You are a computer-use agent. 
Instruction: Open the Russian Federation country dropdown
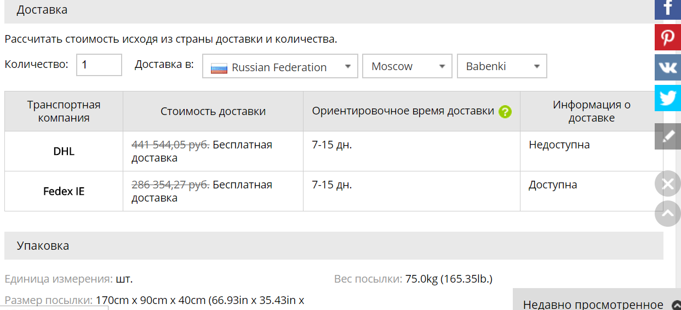[x=280, y=67]
